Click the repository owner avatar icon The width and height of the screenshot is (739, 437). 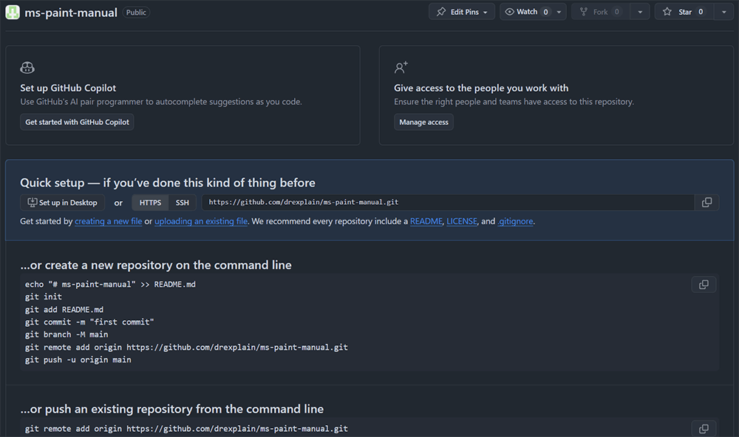pyautogui.click(x=13, y=13)
